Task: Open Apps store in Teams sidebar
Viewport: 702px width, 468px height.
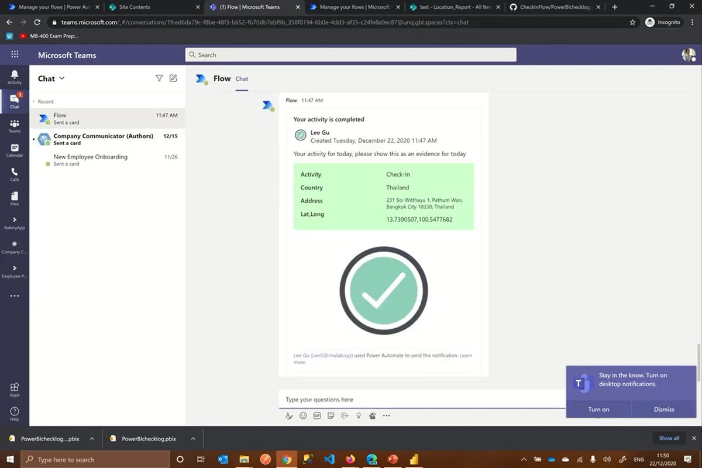Action: [x=15, y=389]
